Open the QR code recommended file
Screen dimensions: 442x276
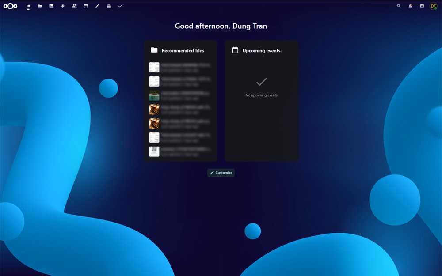pos(179,151)
